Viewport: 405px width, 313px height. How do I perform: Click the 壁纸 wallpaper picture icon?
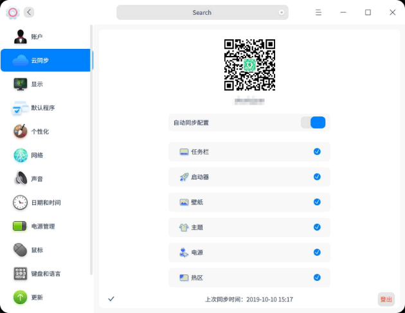pos(184,202)
